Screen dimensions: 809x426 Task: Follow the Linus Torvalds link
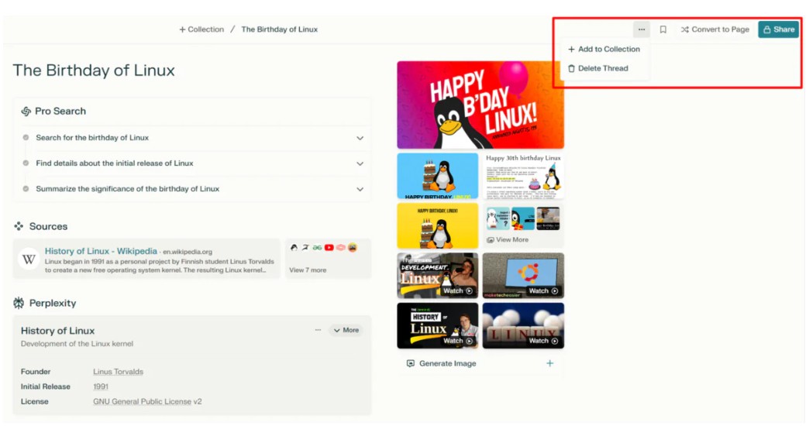pos(118,372)
